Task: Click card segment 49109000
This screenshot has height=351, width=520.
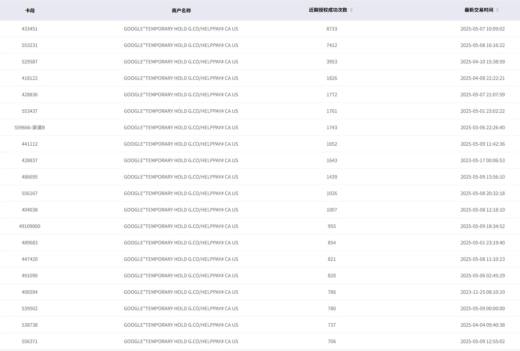Action: pos(30,226)
